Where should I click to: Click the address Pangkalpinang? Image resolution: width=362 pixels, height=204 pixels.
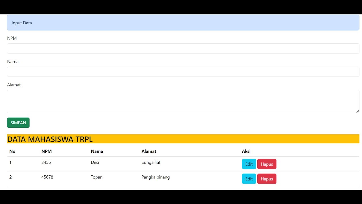coord(156,177)
